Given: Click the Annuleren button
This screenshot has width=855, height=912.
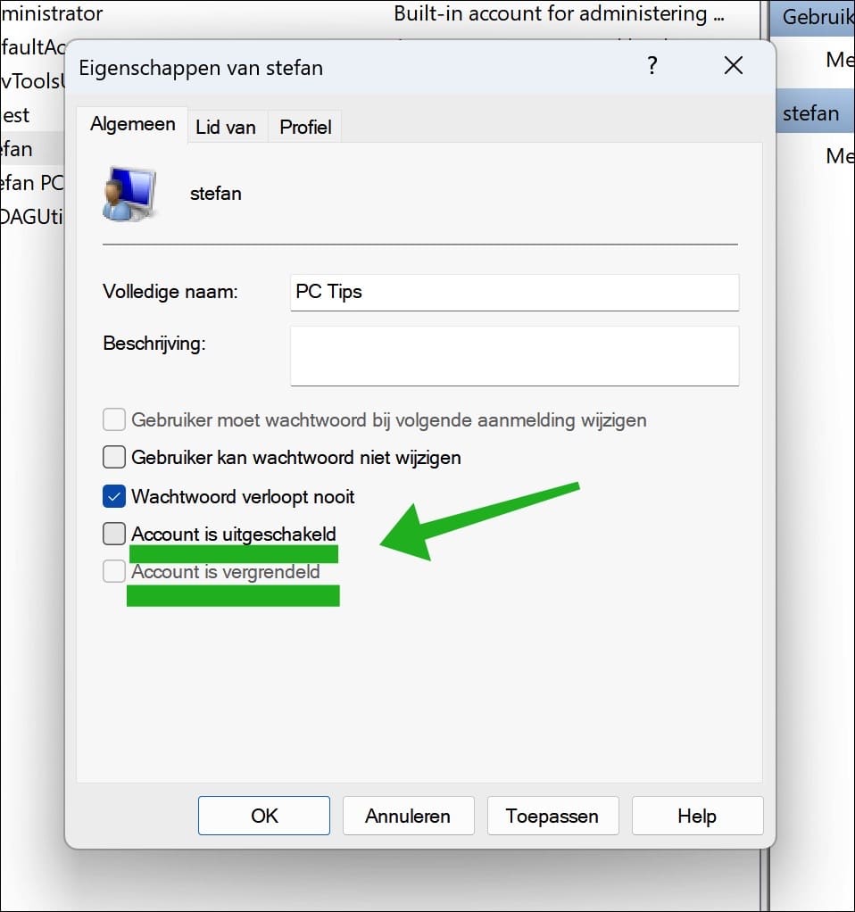Looking at the screenshot, I should click(x=408, y=816).
